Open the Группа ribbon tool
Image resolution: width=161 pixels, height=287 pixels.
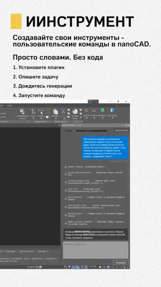click(86, 114)
